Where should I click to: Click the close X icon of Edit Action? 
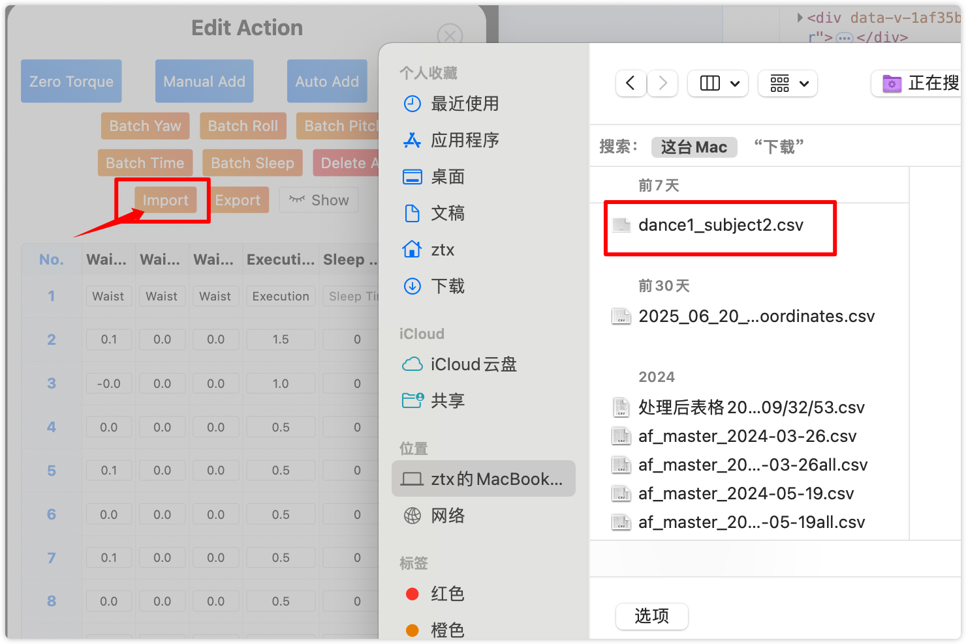(x=450, y=36)
